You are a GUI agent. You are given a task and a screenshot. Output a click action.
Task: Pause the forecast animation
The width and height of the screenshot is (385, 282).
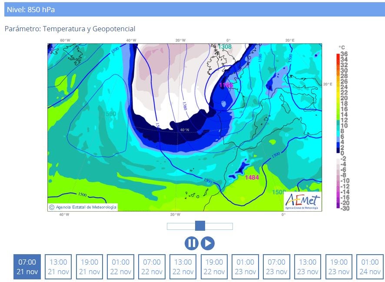point(191,243)
